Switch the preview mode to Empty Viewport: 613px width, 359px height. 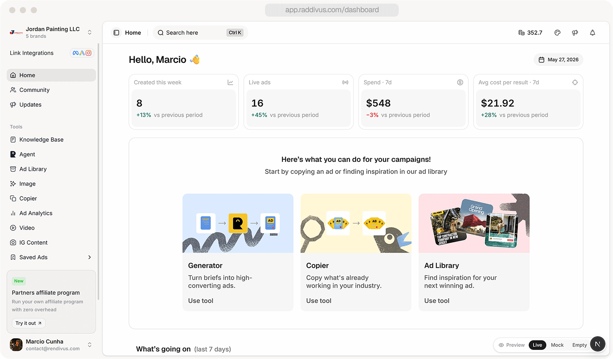pos(579,345)
